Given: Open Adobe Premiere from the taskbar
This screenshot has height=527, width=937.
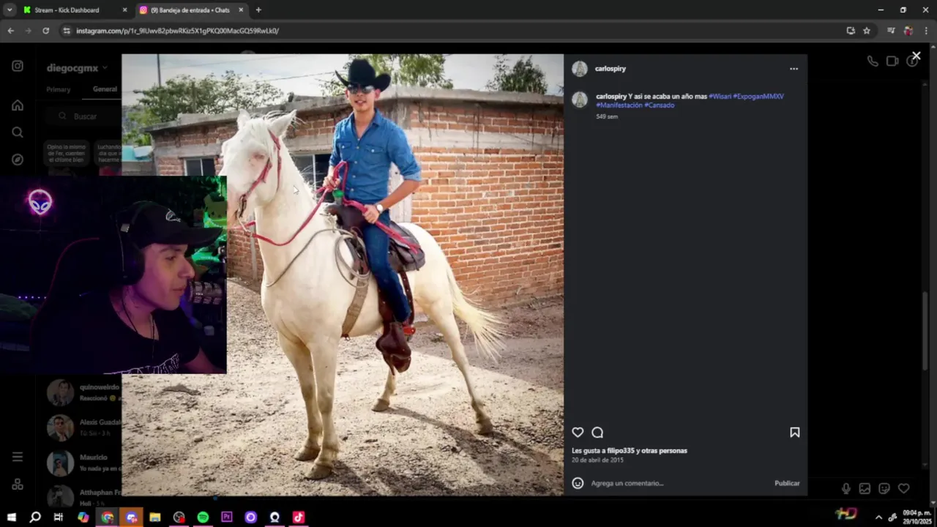Looking at the screenshot, I should click(227, 517).
